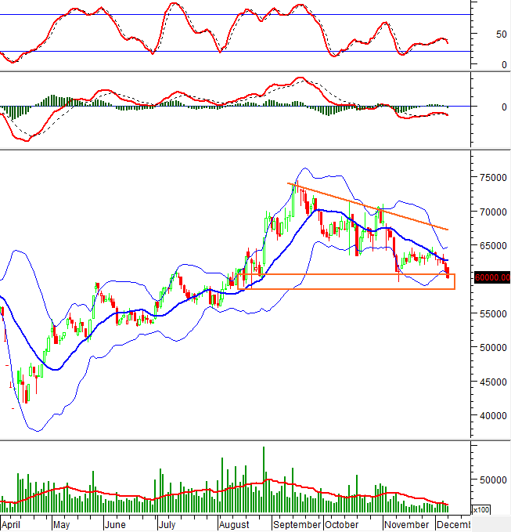Click the May label on time axis
Screen dimensions: 511x532
point(60,524)
